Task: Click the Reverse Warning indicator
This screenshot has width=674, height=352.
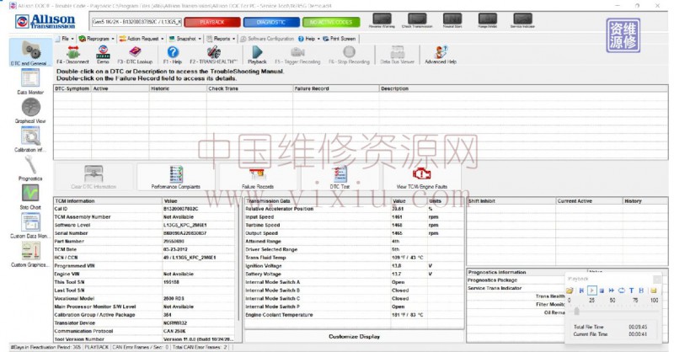Action: click(382, 20)
